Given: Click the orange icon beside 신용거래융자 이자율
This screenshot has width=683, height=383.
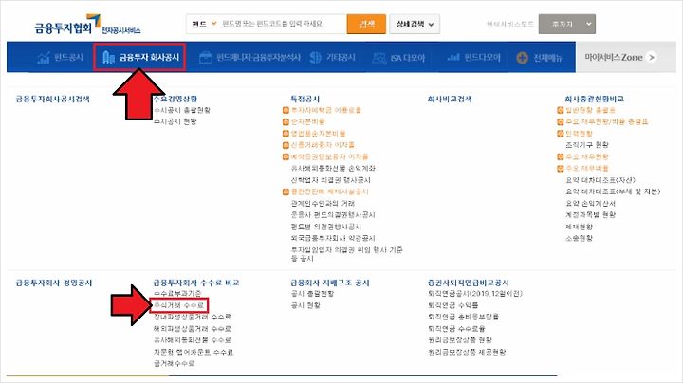Looking at the screenshot, I should point(286,145).
